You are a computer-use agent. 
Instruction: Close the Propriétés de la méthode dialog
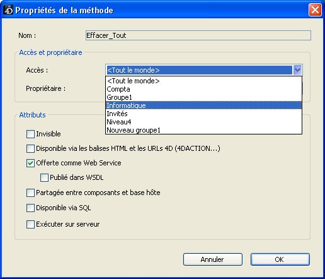(x=315, y=9)
